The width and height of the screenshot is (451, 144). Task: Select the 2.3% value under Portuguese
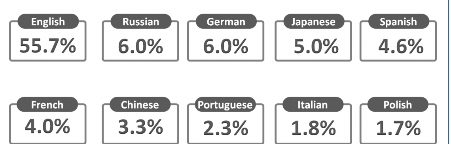pos(225,128)
